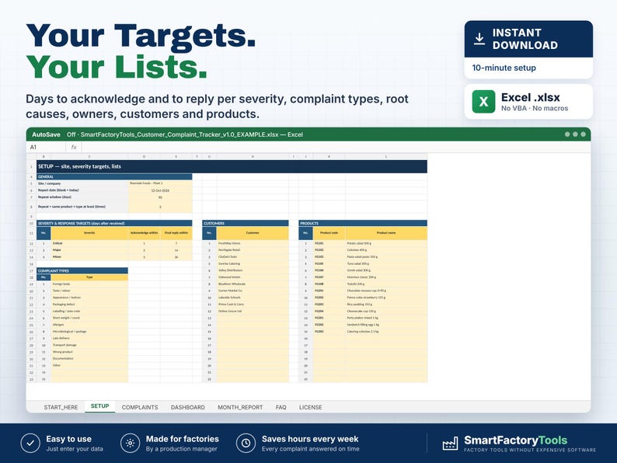617x463 pixels.
Task: Click the AutoSave label in title bar
Action: (x=46, y=134)
